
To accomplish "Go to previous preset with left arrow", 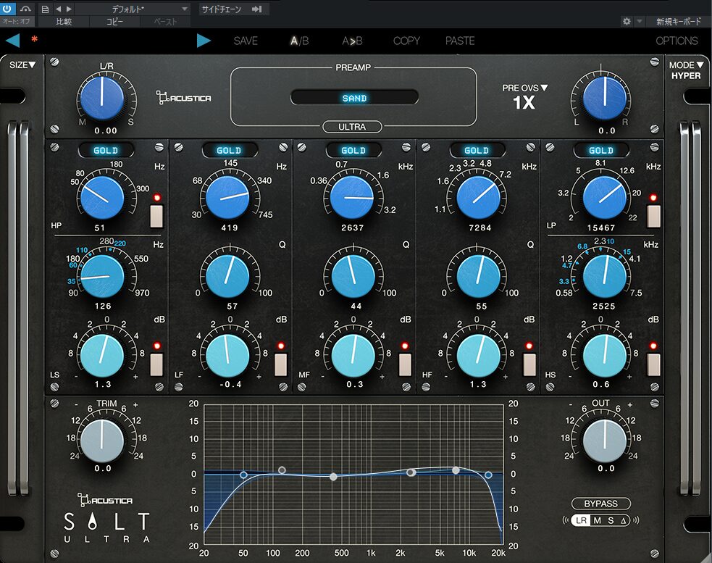I will pyautogui.click(x=12, y=41).
